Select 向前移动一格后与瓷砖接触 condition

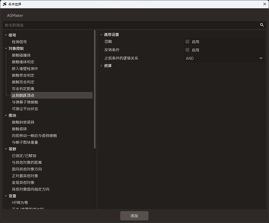[34, 136]
